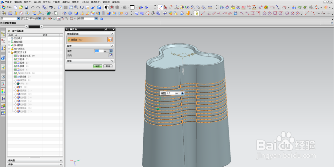Toggle checkbox for 镜模 (4)
334x167 pixels.
click(x=16, y=66)
